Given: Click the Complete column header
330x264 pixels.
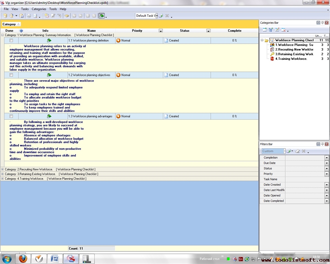Looking at the screenshot, I should coord(234,31).
